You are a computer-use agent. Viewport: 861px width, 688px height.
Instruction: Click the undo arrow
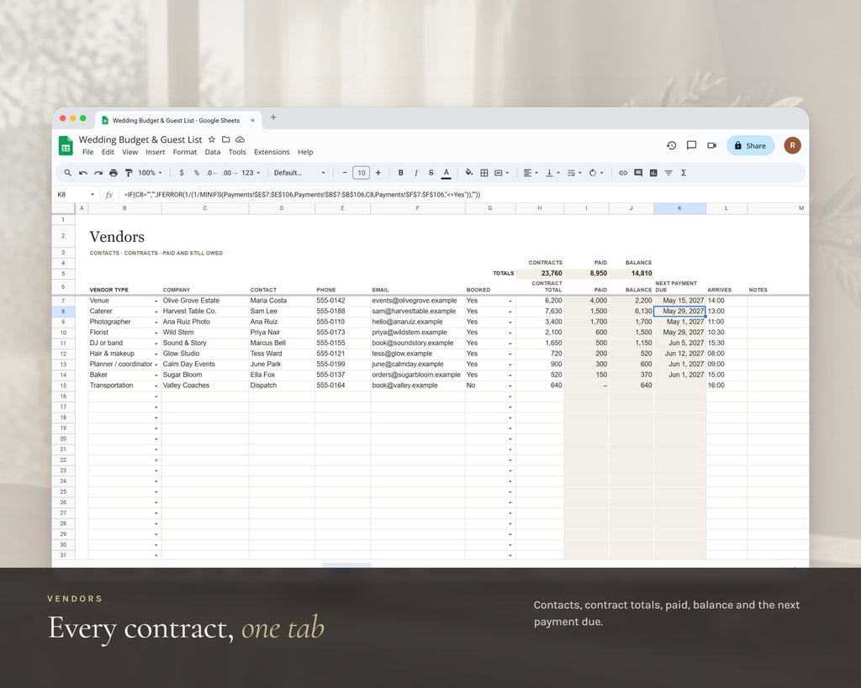[83, 173]
